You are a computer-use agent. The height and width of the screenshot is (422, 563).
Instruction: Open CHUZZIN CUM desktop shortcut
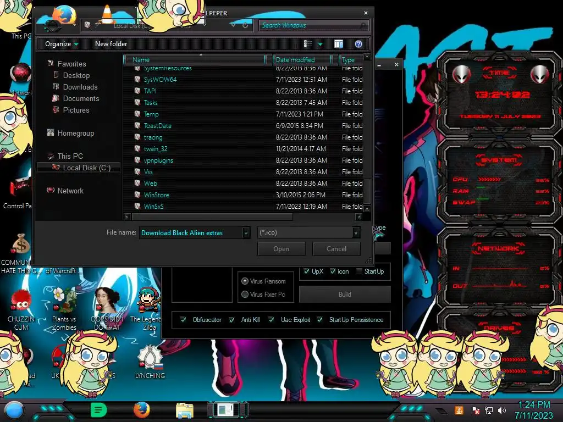pyautogui.click(x=21, y=309)
